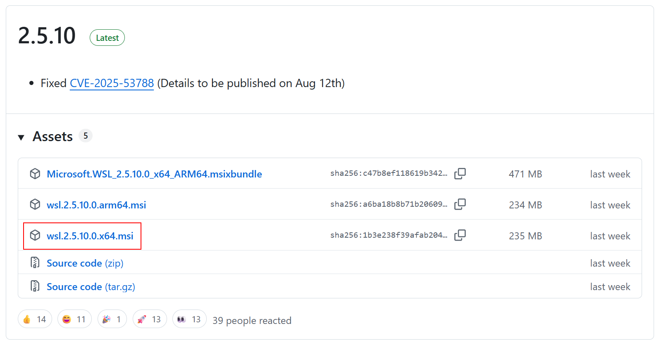Copy SHA256 hash for x64 msi
The width and height of the screenshot is (659, 345).
pos(460,235)
